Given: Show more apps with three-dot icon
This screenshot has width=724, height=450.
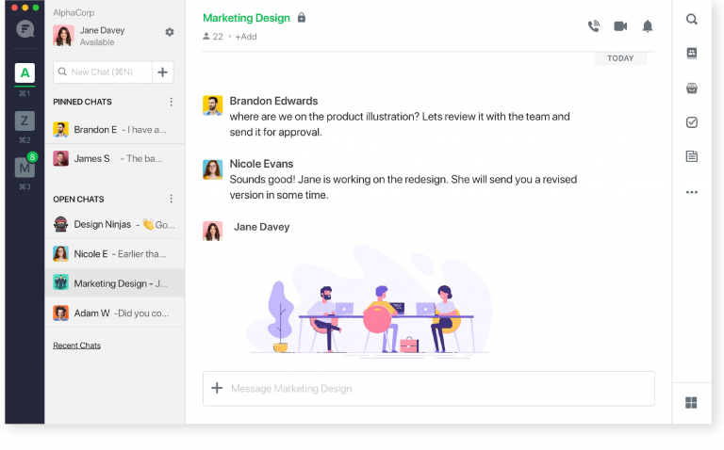Looking at the screenshot, I should (x=691, y=192).
